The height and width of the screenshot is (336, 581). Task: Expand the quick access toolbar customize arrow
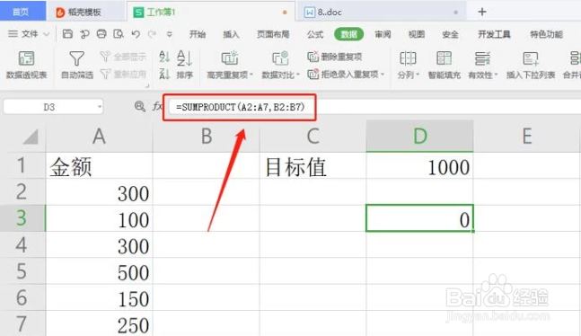(x=170, y=34)
